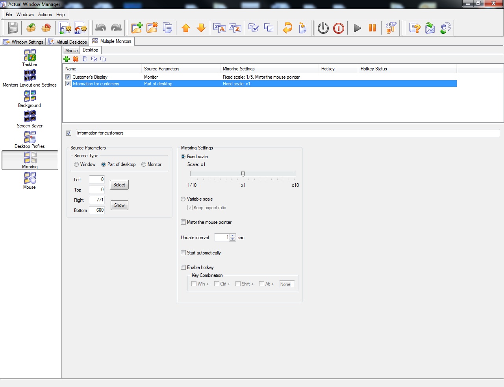Viewport: 504px width, 387px height.
Task: Select the Window source type radio
Action: [76, 164]
